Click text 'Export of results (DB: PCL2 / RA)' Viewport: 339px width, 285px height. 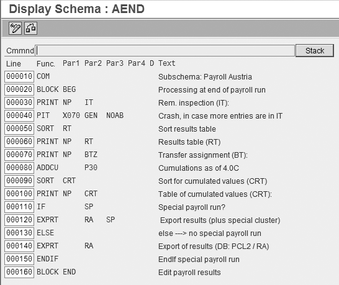click(x=214, y=247)
